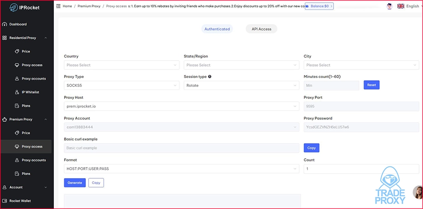This screenshot has width=423, height=209.
Task: Click the Proxy Password field
Action: click(x=362, y=127)
